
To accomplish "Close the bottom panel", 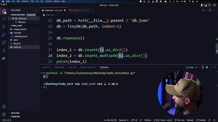I will coord(215,67).
